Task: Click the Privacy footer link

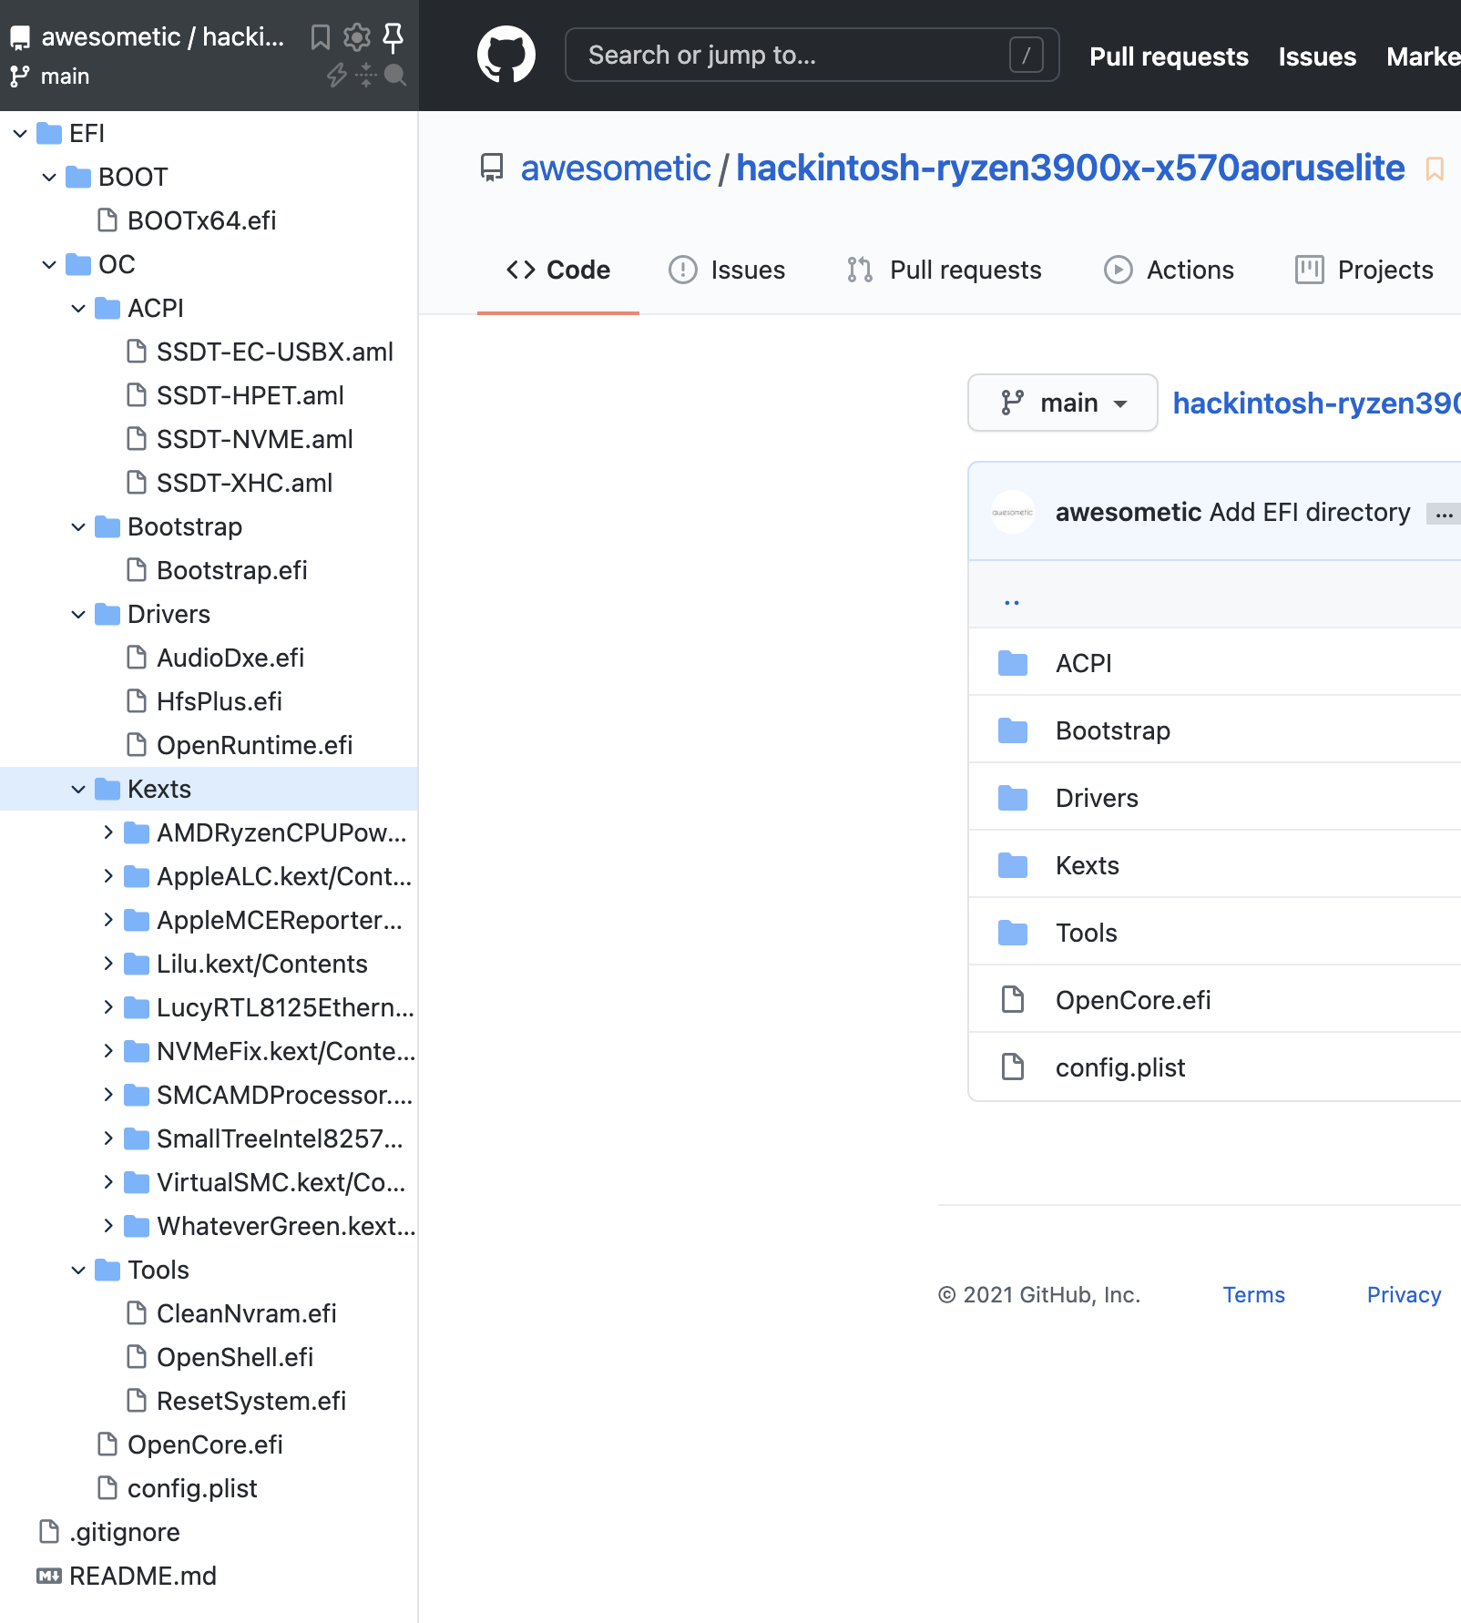Action: point(1404,1294)
